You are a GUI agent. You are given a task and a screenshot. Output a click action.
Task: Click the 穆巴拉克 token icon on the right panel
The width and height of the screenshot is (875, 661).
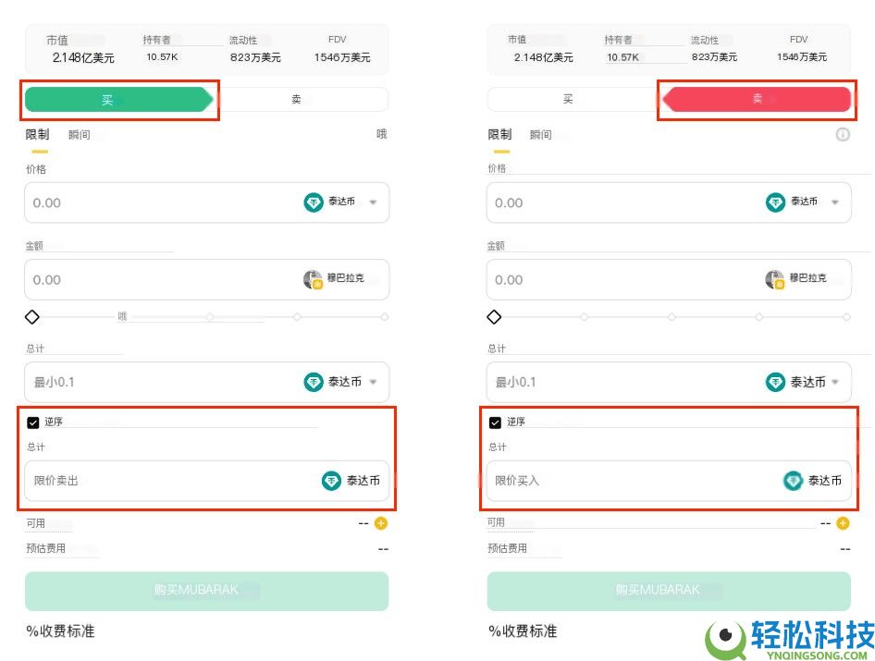(x=775, y=279)
